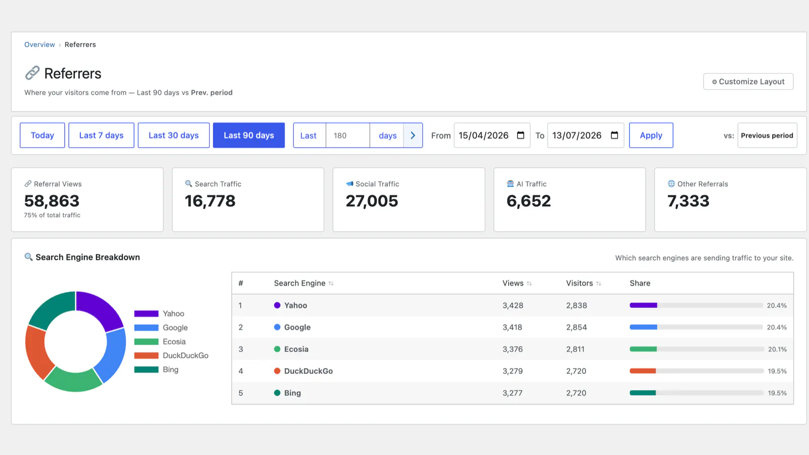Open the To date calendar picker icon
The height and width of the screenshot is (455, 809).
pos(614,135)
